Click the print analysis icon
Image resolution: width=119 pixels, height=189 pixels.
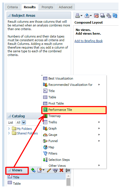coord(77,16)
